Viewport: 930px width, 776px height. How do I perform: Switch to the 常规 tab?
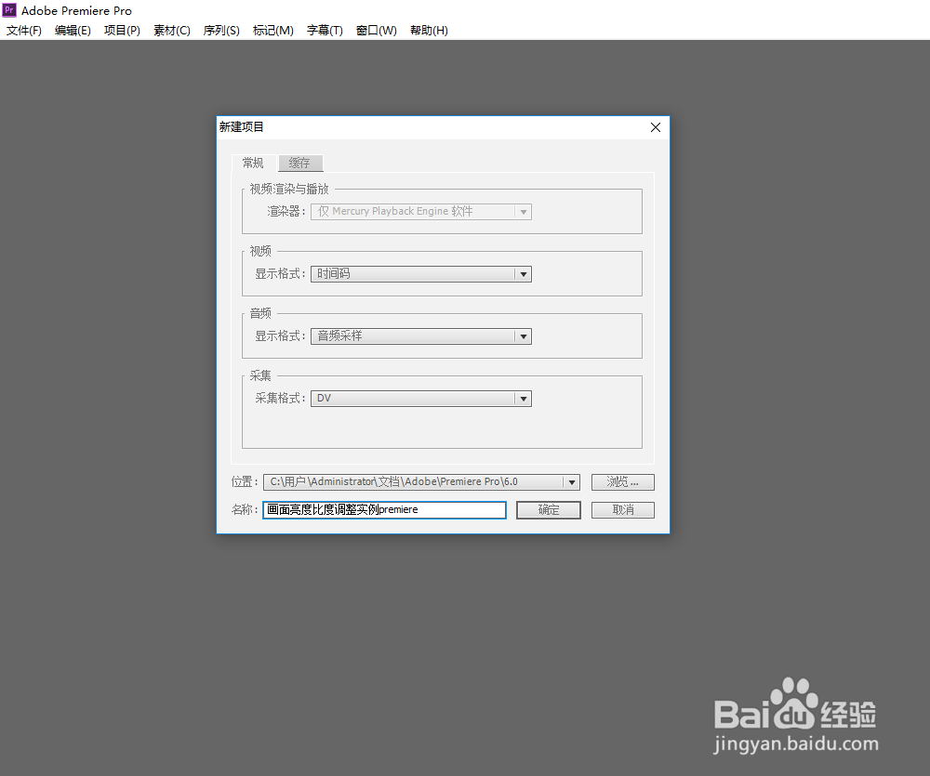(253, 163)
